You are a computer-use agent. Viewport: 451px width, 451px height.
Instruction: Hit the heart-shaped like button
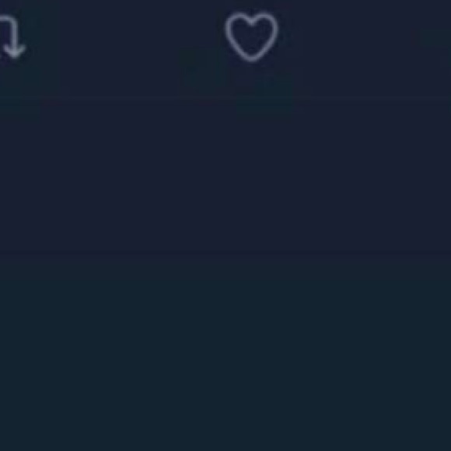pyautogui.click(x=252, y=37)
